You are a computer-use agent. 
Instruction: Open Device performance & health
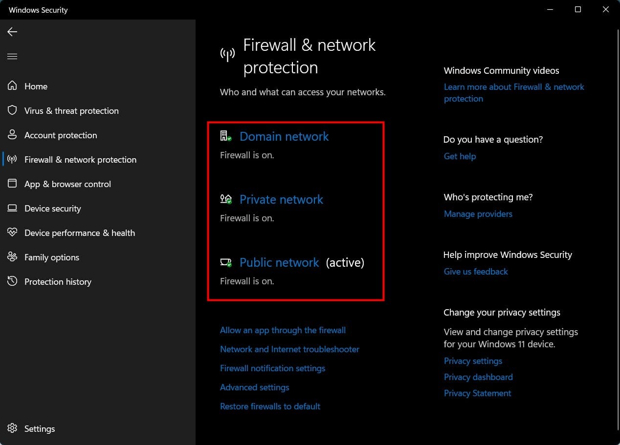click(x=80, y=233)
